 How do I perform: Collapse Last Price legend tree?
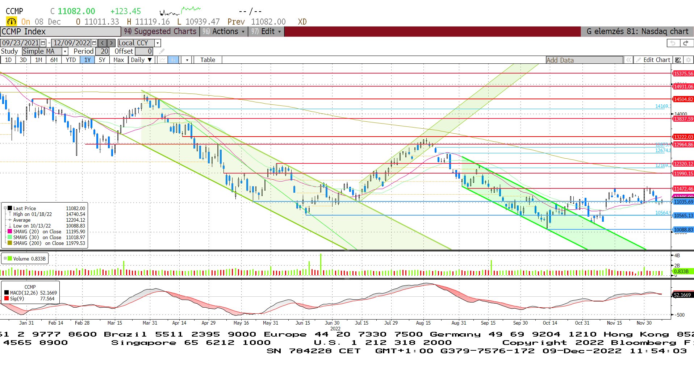point(5,208)
